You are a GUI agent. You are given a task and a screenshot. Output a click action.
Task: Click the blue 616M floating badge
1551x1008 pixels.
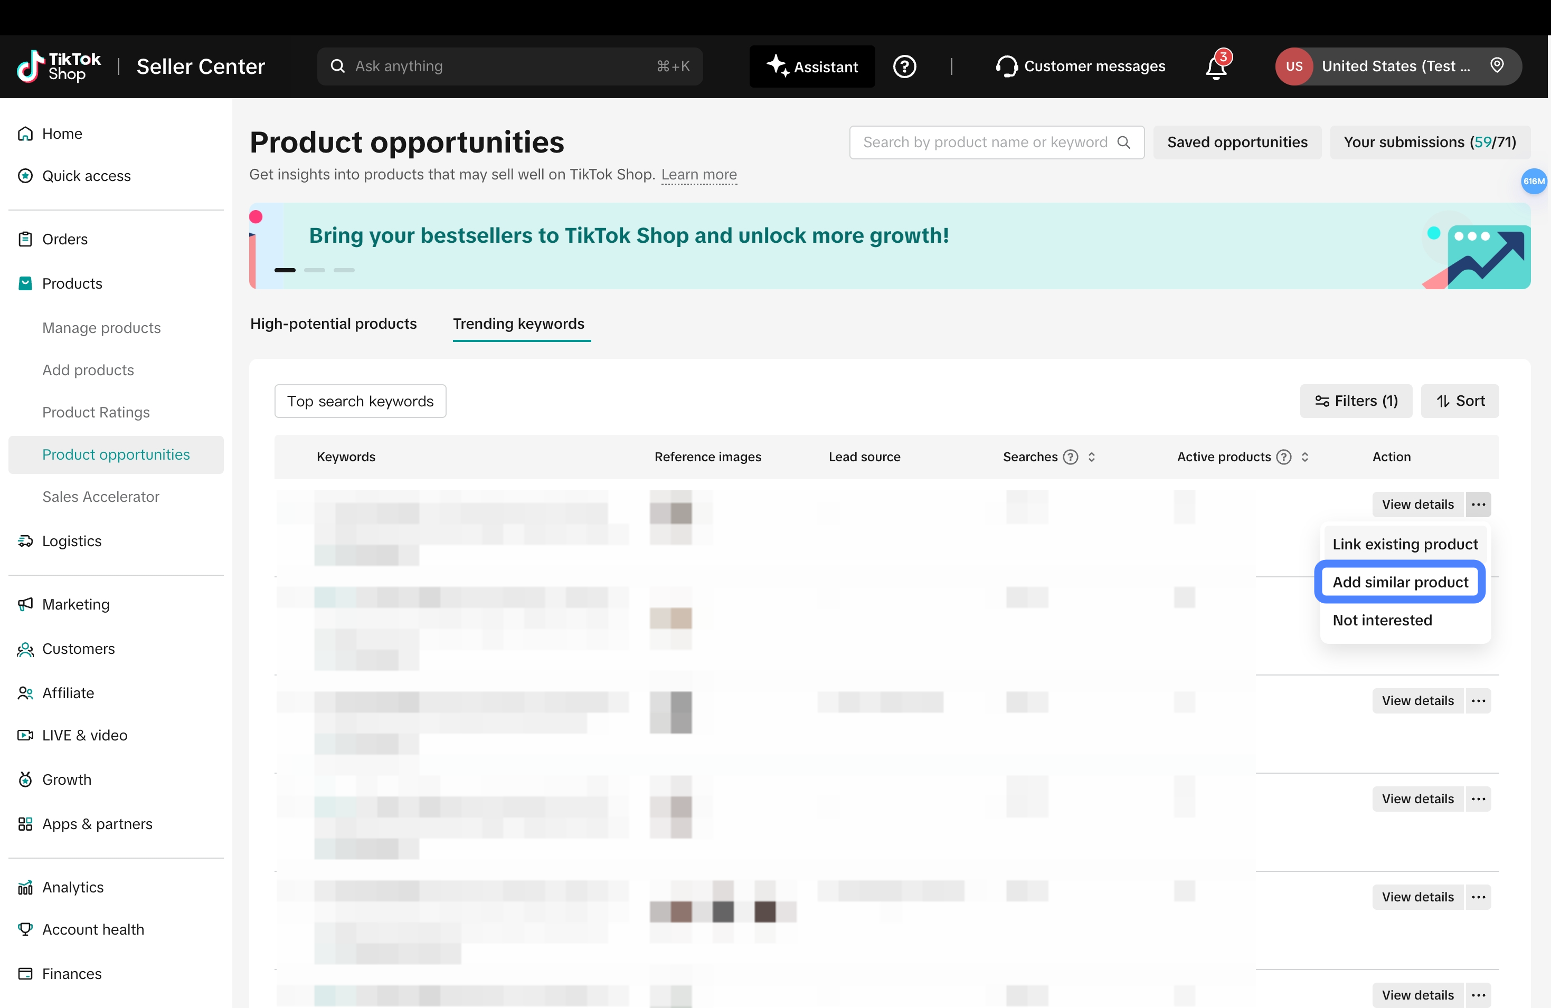pyautogui.click(x=1534, y=181)
